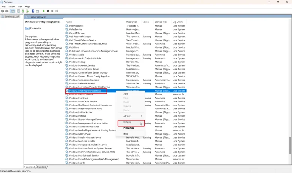
Task: Select the Windows Connection Manager row
Action: (x=126, y=80)
